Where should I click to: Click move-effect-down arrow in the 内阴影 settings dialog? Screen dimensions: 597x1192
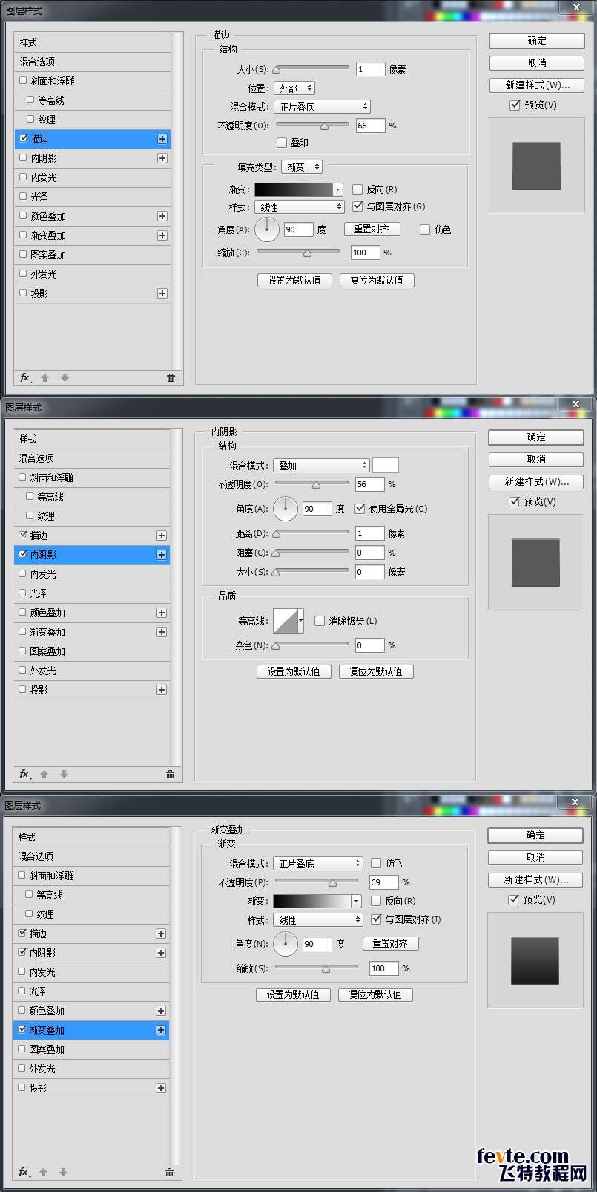click(64, 774)
